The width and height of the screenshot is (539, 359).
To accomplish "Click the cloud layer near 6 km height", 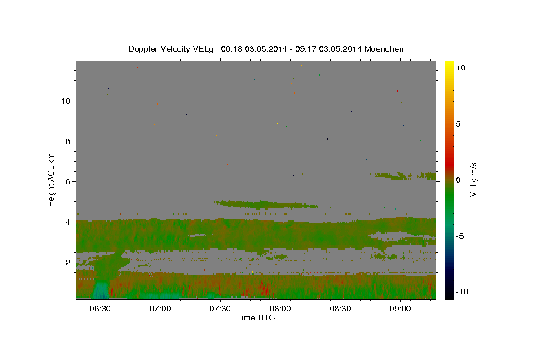I will [406, 176].
